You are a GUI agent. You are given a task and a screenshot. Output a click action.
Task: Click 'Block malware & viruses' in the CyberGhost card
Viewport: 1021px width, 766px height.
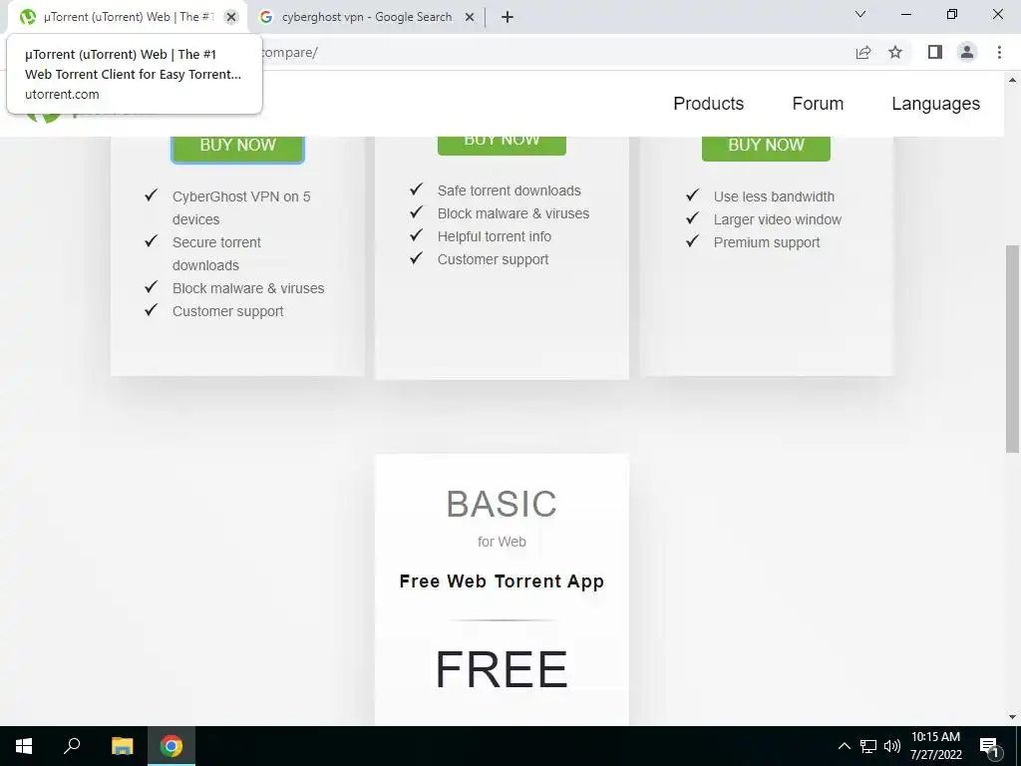click(248, 288)
